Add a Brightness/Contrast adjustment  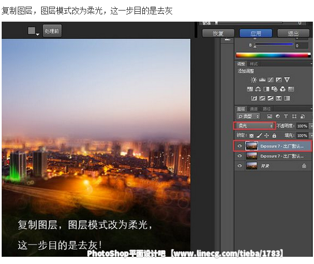click(254, 80)
